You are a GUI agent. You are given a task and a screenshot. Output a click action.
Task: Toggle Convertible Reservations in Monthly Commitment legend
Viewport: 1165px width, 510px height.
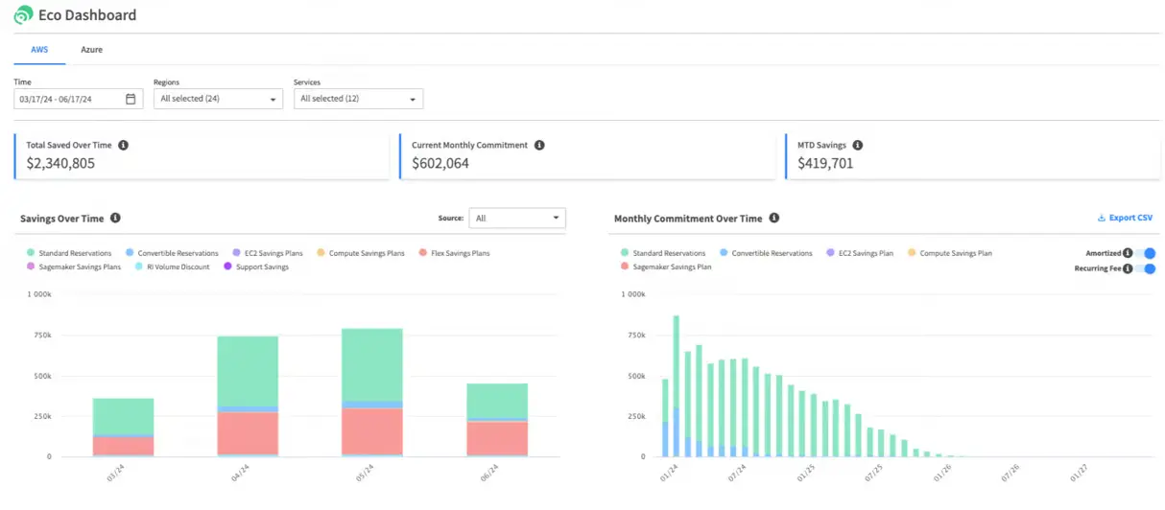[x=766, y=253]
